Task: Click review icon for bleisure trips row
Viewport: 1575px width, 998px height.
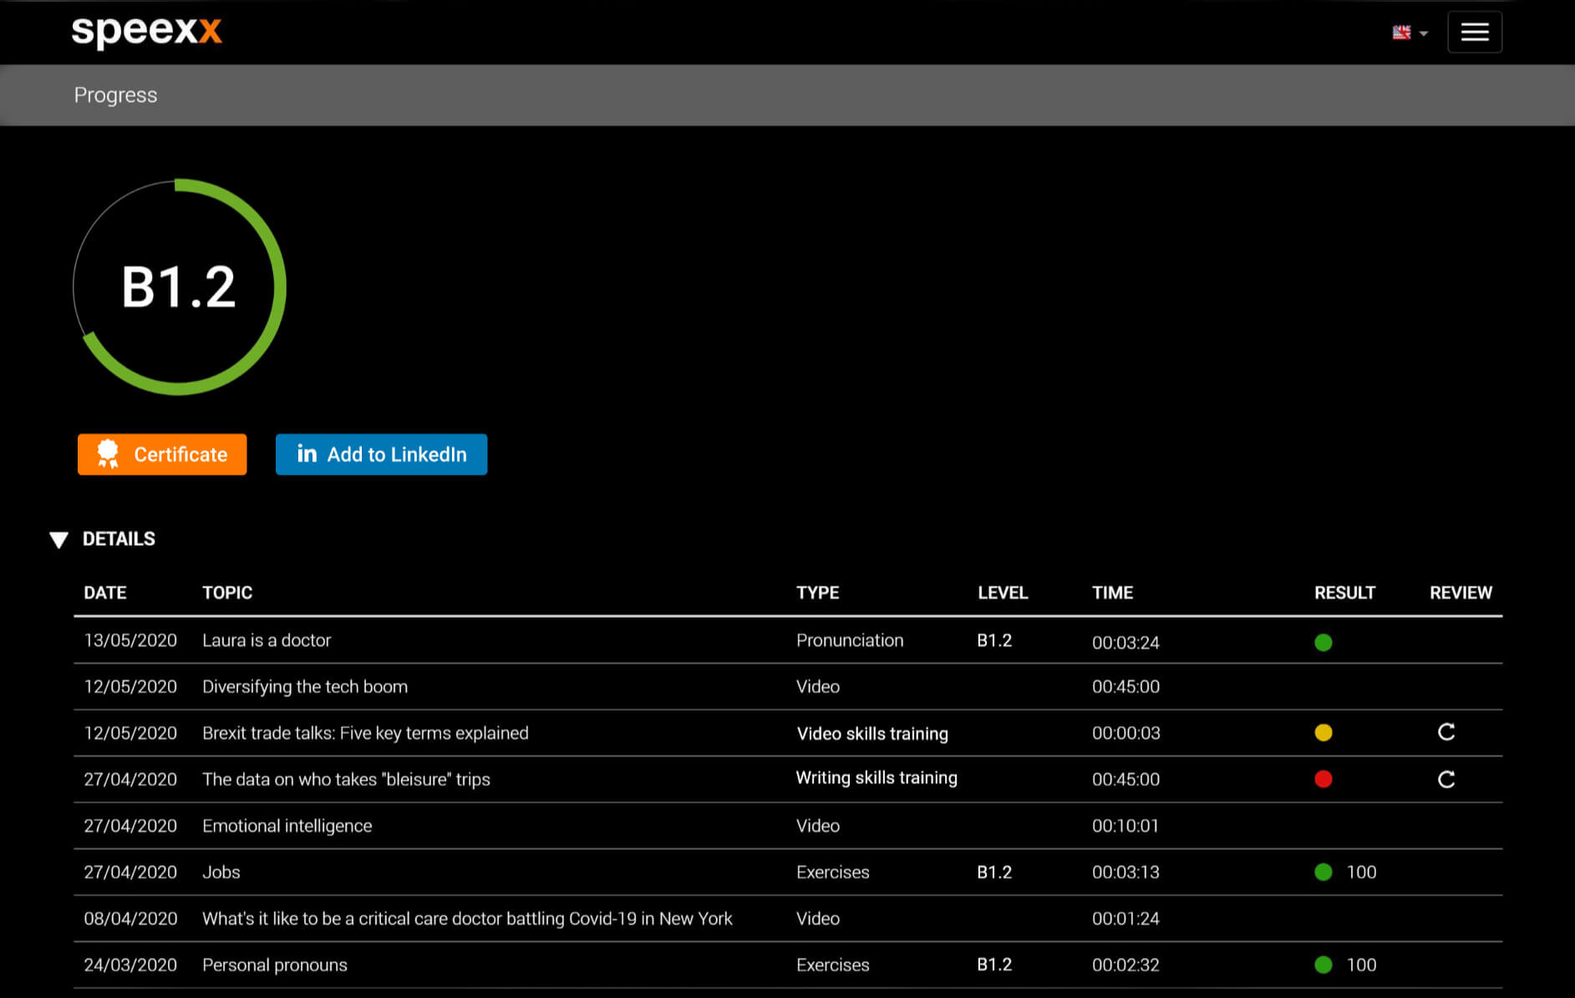Action: pyautogui.click(x=1446, y=779)
